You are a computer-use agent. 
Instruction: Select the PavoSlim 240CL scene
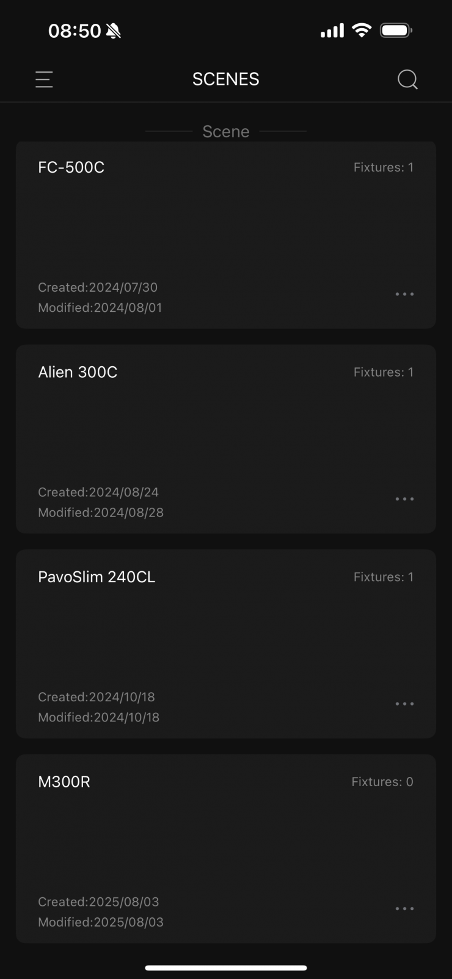click(225, 641)
